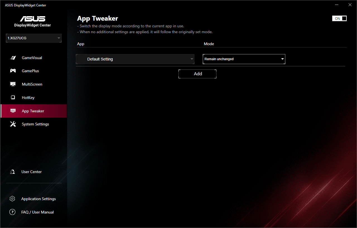357x228 pixels.
Task: Expand the Default Setting app dropdown
Action: pos(135,59)
